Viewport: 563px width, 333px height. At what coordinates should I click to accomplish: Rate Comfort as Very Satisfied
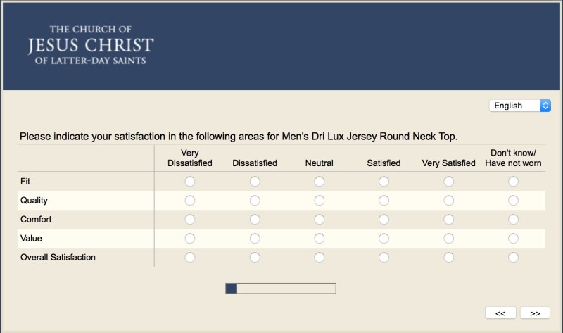(449, 220)
